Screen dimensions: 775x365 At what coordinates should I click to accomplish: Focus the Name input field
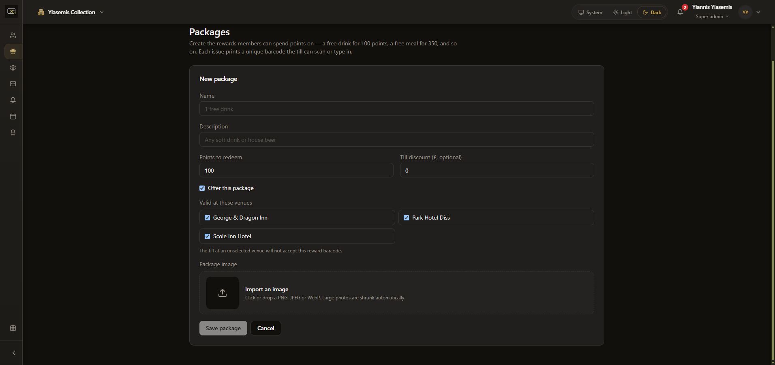click(x=397, y=109)
